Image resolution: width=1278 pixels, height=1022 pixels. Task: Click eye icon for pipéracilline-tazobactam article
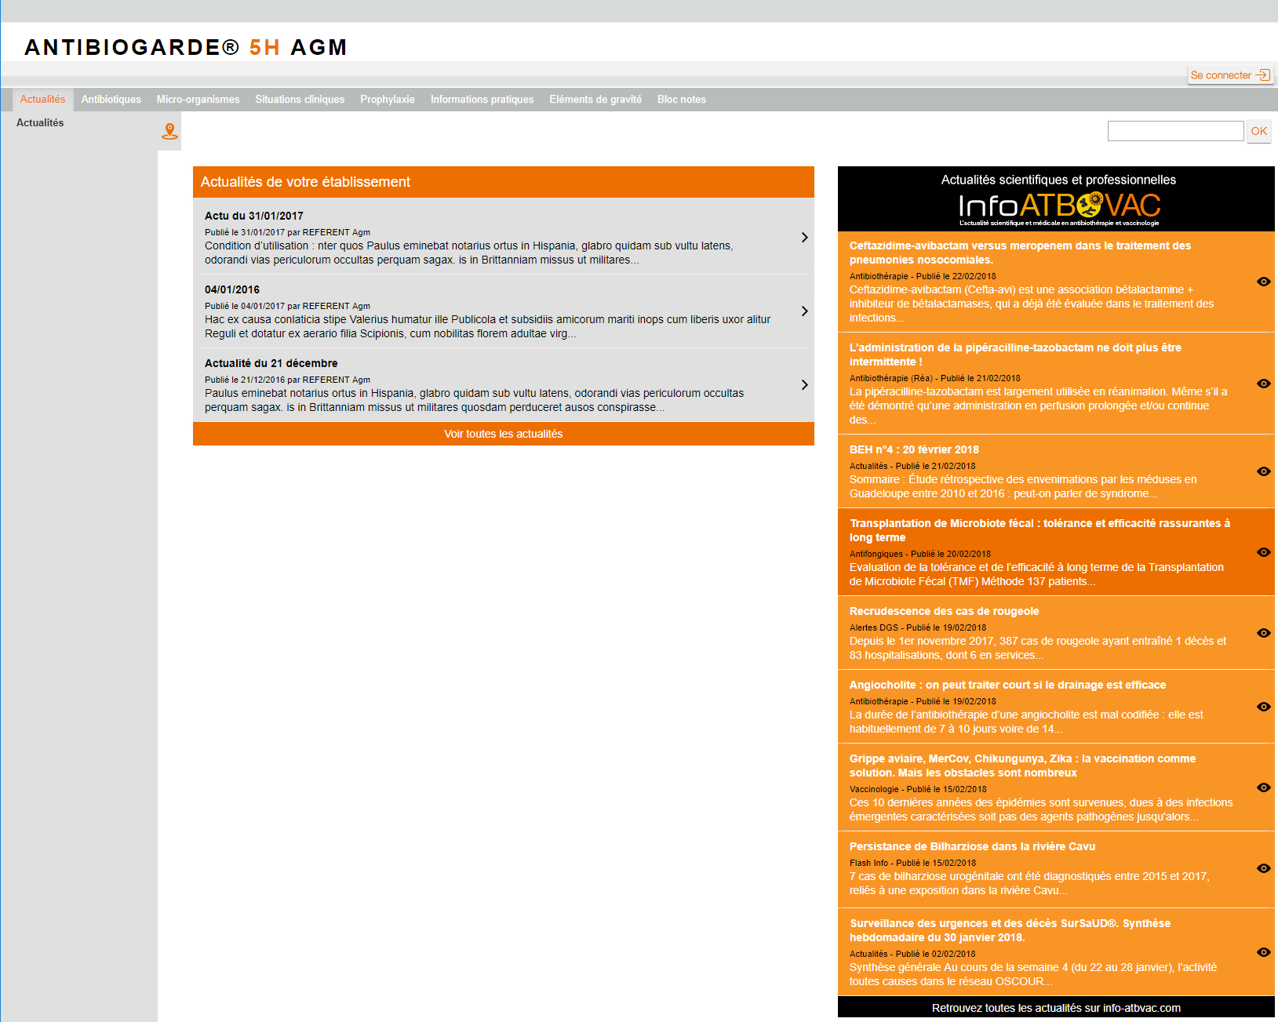[x=1263, y=384]
